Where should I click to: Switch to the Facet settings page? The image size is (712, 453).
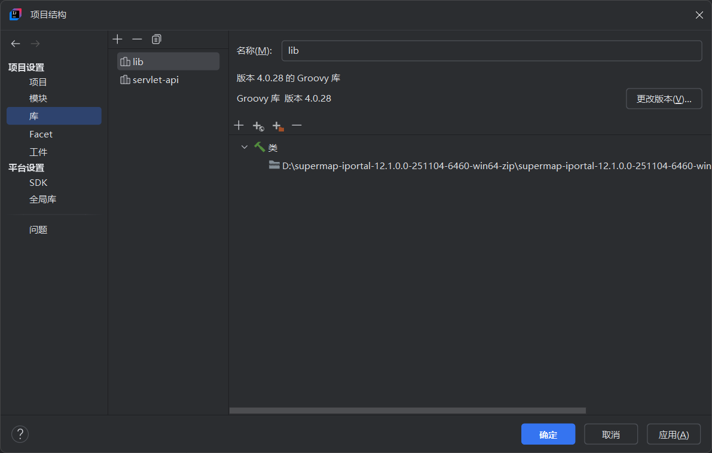(41, 134)
